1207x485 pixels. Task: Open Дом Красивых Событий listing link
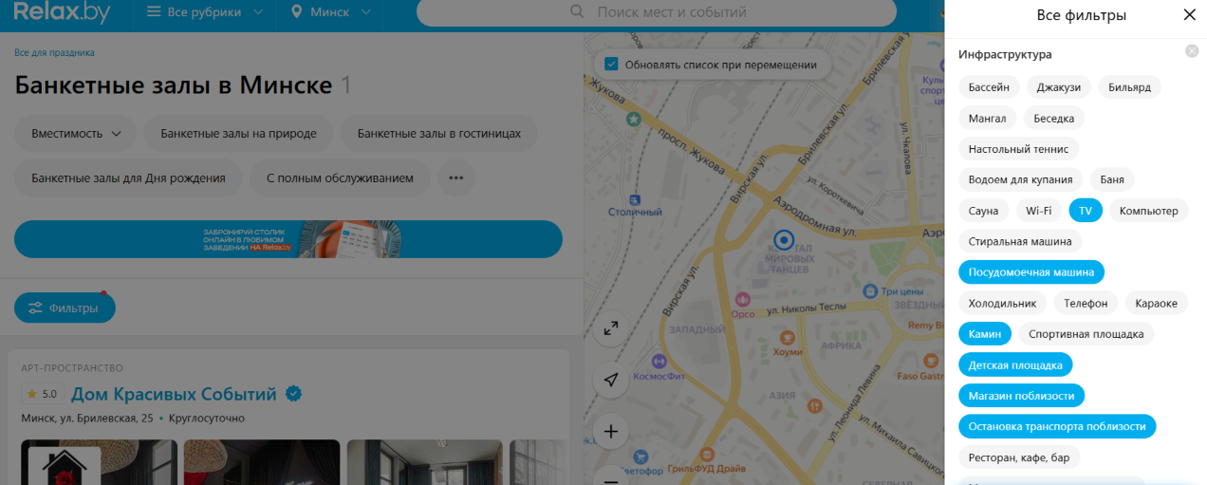coord(174,394)
